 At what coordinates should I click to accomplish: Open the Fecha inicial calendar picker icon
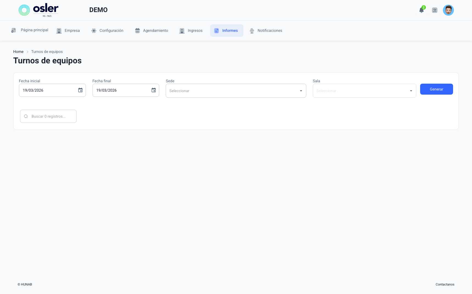pyautogui.click(x=80, y=90)
